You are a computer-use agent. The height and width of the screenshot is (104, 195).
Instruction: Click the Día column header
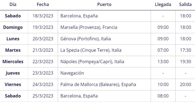[13, 4]
